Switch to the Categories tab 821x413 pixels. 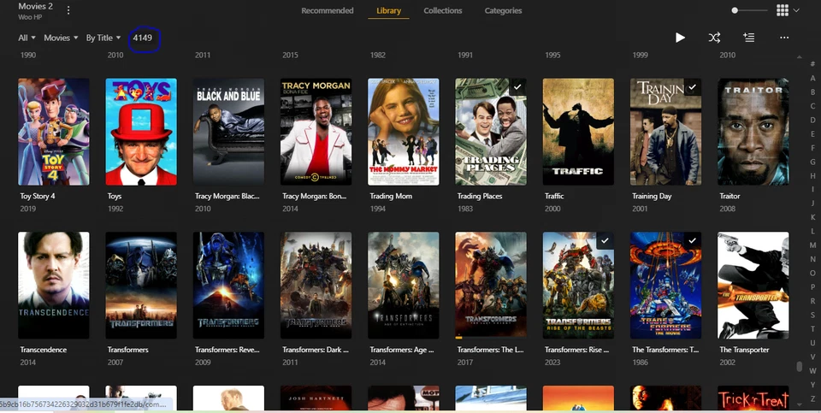[x=503, y=10]
